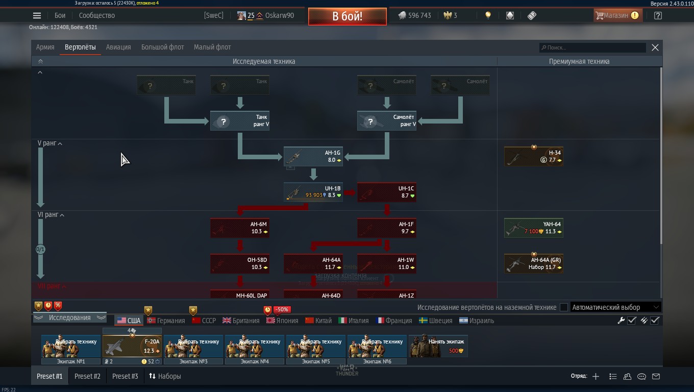Viewport: 694px width, 392px height.
Task: Enable helicopter research on ground vehicles checkbox
Action: pos(564,307)
